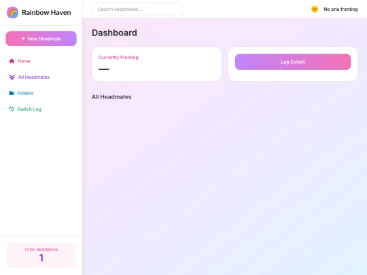Click the sun icon beside No one fronting
The image size is (367, 275).
(315, 10)
